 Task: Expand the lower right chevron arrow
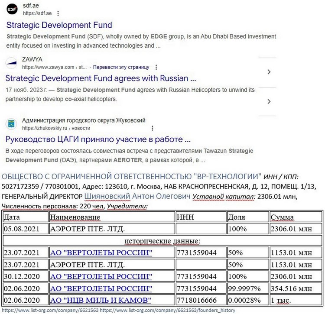tap(269, 101)
